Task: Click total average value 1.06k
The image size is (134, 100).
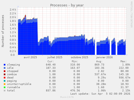Action: tap(102, 91)
